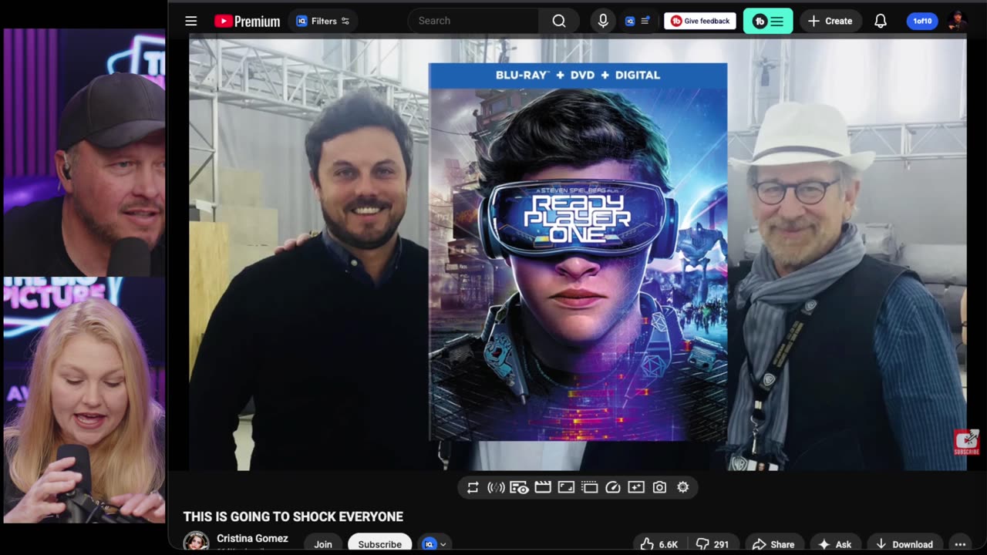Subscribe to Cristina Gomez channel

click(379, 543)
